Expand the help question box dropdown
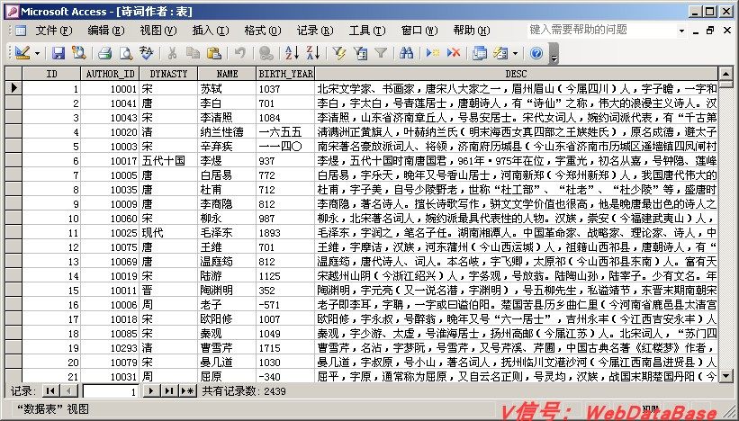This screenshot has width=739, height=421. (x=681, y=31)
